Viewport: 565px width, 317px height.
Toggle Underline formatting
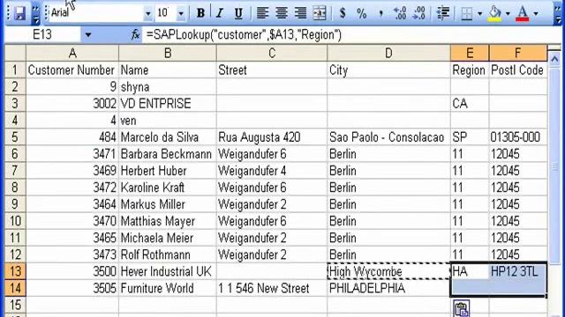point(238,13)
